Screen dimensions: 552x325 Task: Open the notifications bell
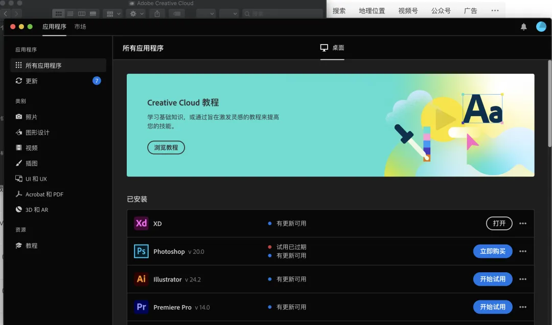coord(523,27)
